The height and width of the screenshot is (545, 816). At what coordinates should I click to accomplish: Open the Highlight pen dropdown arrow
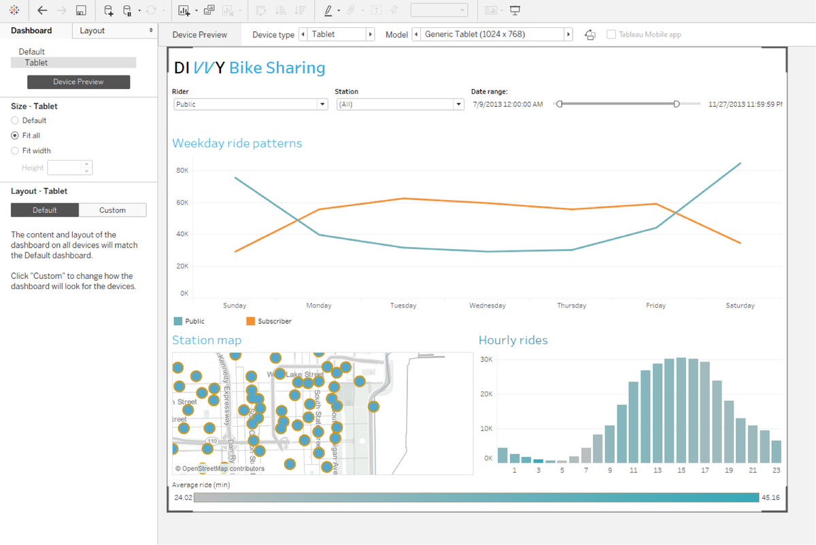(x=339, y=11)
